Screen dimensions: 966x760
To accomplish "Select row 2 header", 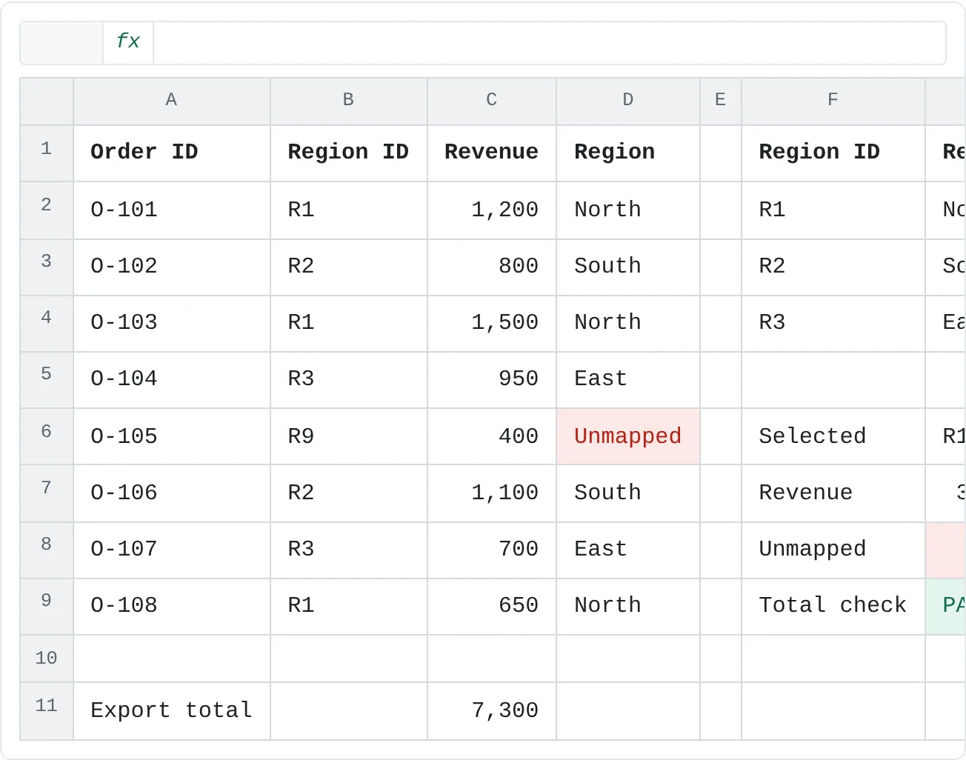I will coord(47,210).
